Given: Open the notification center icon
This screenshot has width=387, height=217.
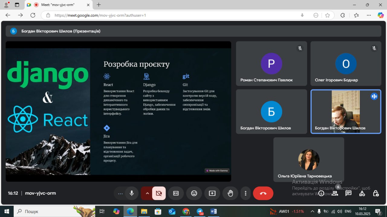Looking at the screenshot, I should [x=378, y=211].
